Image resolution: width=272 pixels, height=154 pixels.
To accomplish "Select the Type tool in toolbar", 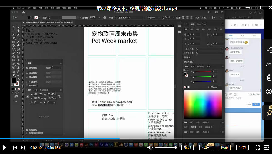I will pos(13,38).
